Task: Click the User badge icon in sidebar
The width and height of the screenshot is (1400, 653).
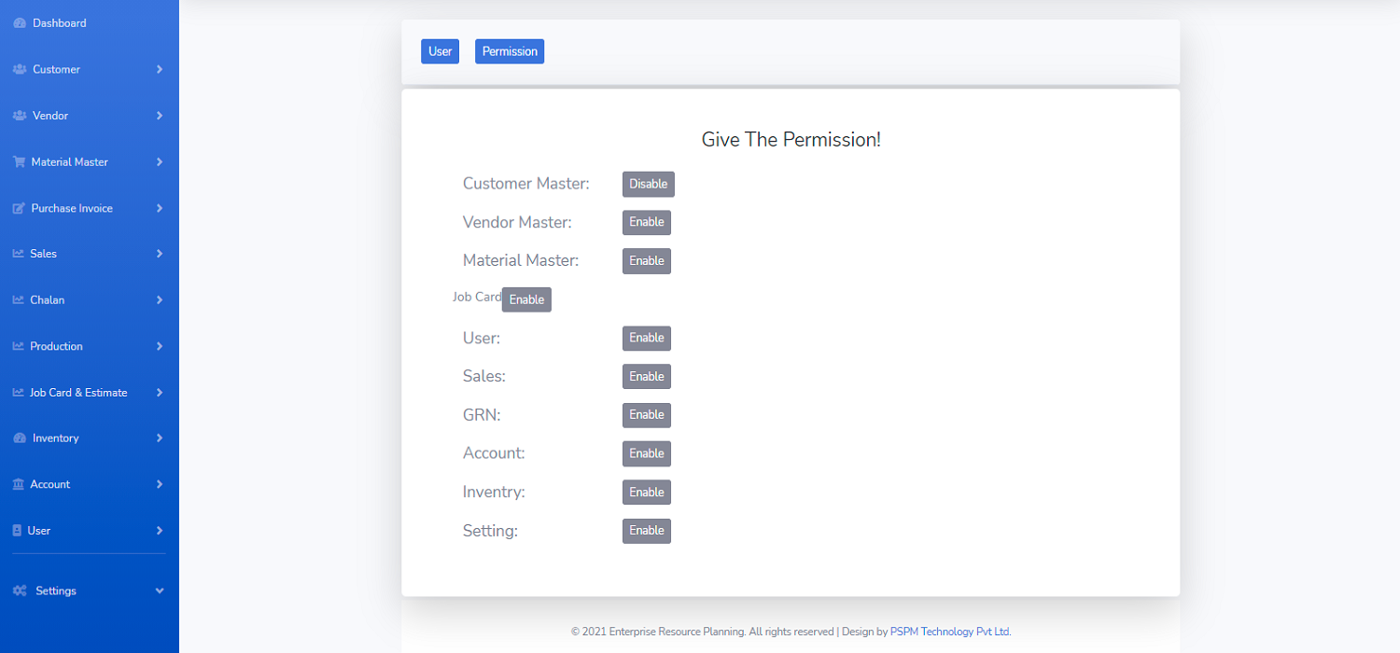Action: (17, 531)
